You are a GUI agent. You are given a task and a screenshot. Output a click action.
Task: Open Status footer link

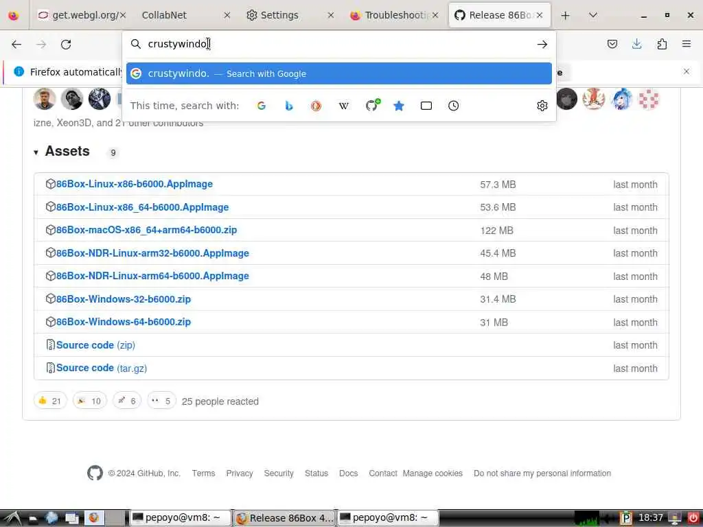316,473
